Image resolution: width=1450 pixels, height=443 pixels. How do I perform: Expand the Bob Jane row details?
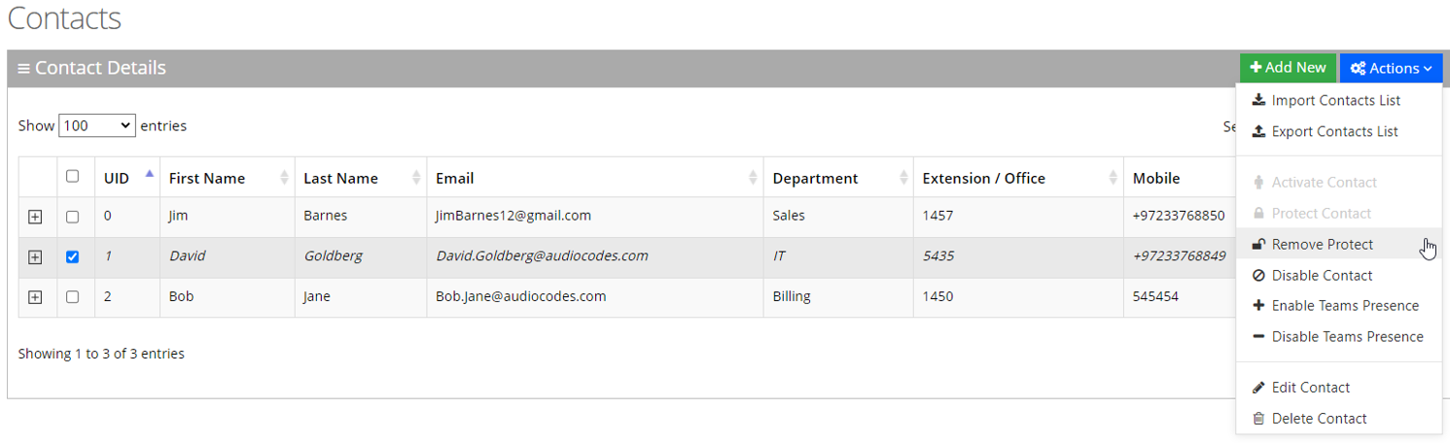click(x=35, y=297)
